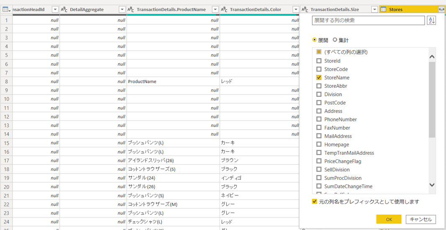
Task: Click the table menu icon in the header corner
Action: (6, 10)
